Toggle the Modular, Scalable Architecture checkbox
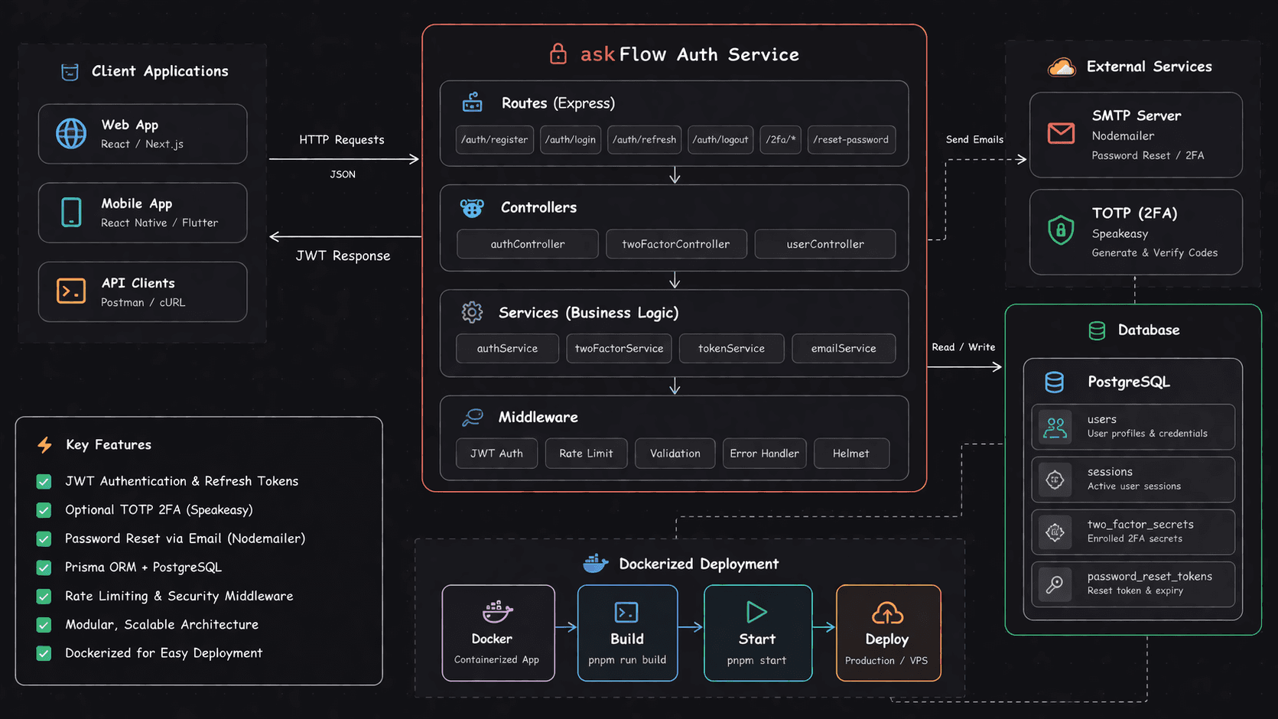Viewport: 1278px width, 719px height. [44, 625]
